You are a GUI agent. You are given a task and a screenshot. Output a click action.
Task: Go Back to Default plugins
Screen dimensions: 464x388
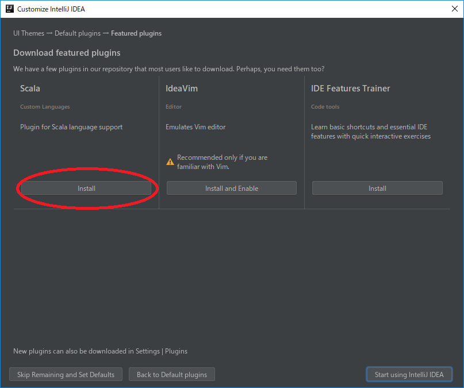coord(172,374)
